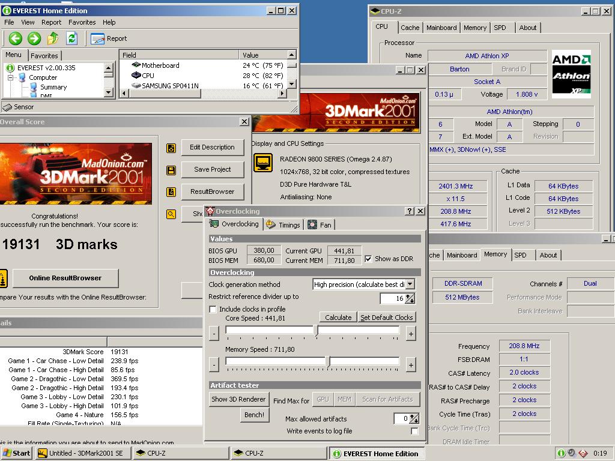Viewport: 615px width, 461px height.
Task: Enable Write events to log file checkbox
Action: click(414, 431)
